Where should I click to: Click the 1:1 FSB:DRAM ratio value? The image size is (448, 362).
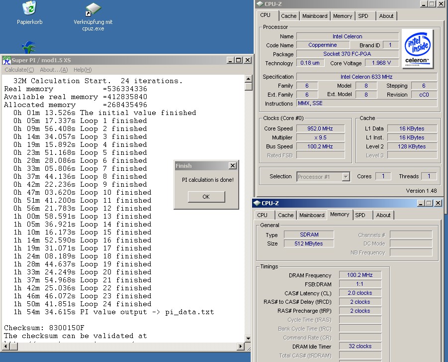[x=360, y=284]
